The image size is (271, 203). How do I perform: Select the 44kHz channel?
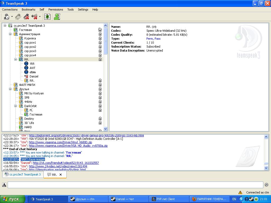(x=28, y=102)
